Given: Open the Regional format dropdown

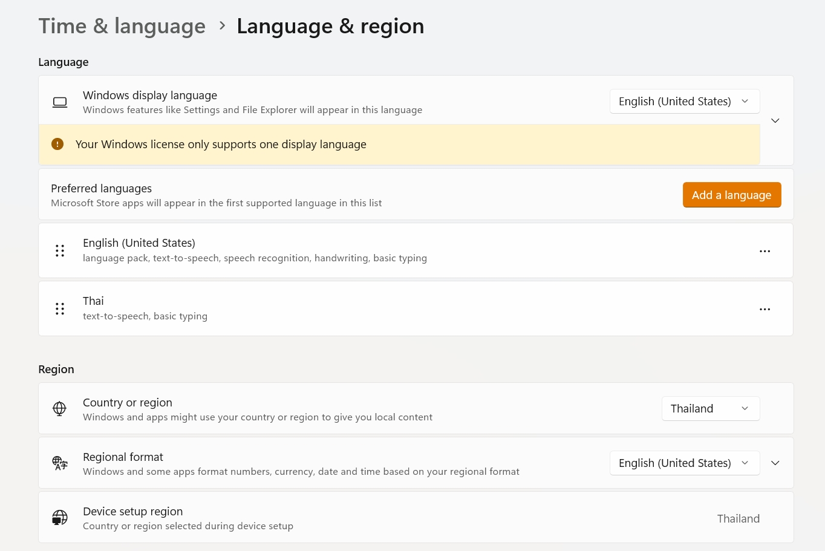Looking at the screenshot, I should 685,463.
